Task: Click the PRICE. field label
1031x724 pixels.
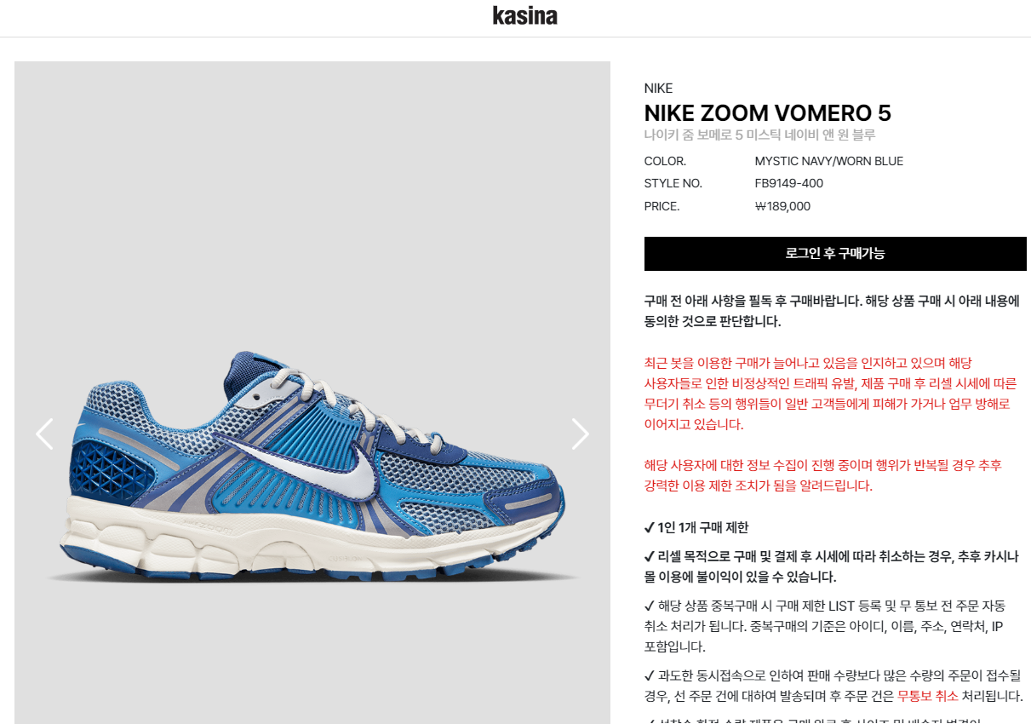Action: point(662,206)
